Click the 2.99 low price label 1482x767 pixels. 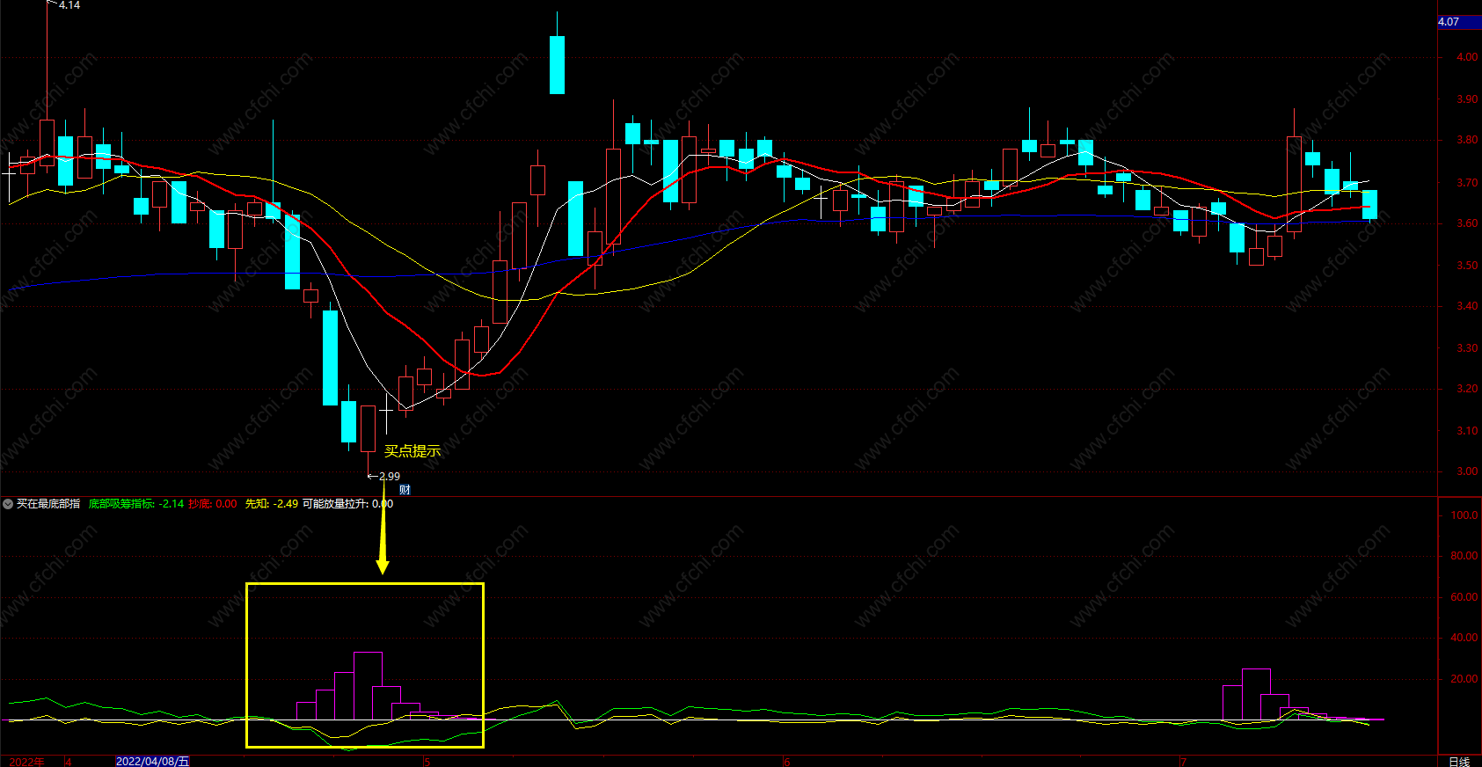[x=389, y=476]
